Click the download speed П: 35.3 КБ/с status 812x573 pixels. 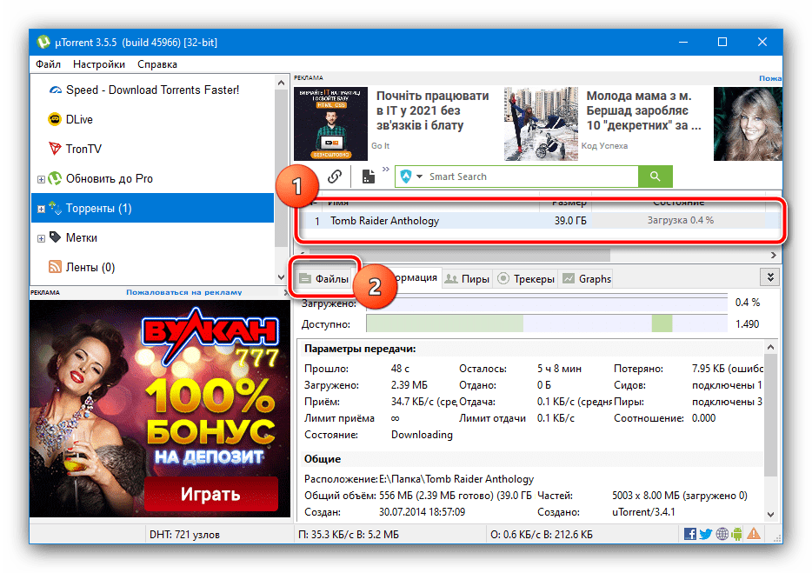pyautogui.click(x=349, y=535)
